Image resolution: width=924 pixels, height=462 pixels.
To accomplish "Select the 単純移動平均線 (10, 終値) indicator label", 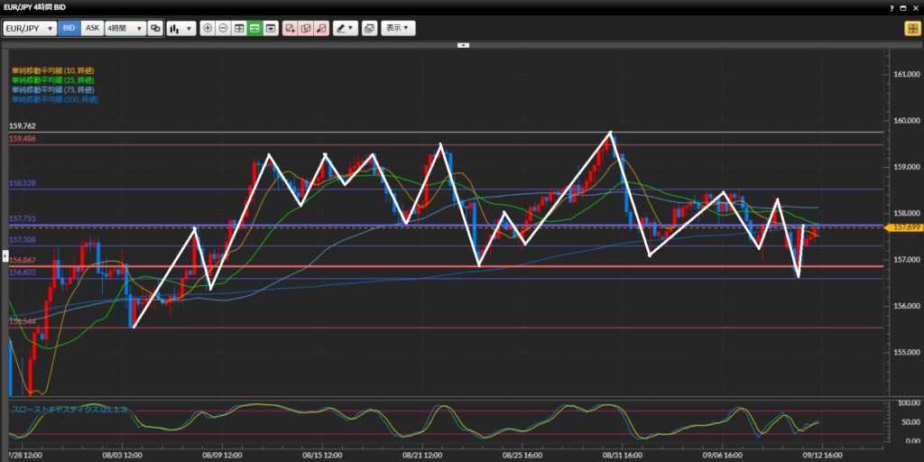I will pyautogui.click(x=52, y=69).
